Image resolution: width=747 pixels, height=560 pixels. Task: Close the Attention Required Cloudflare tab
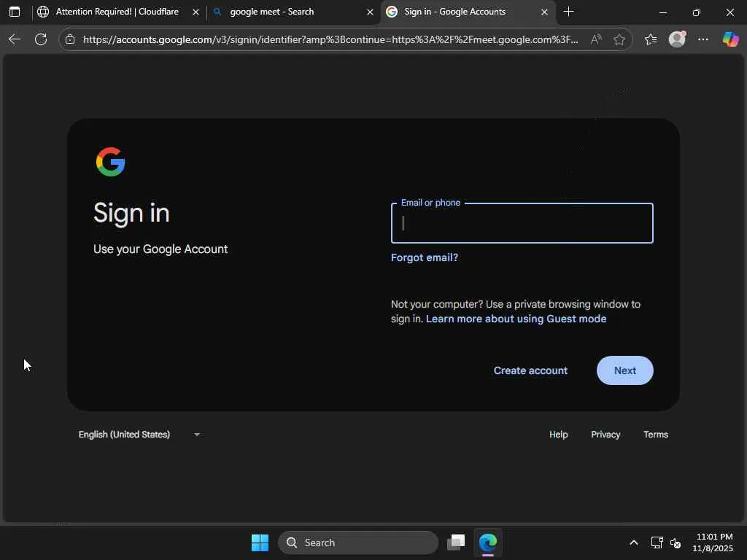[196, 12]
